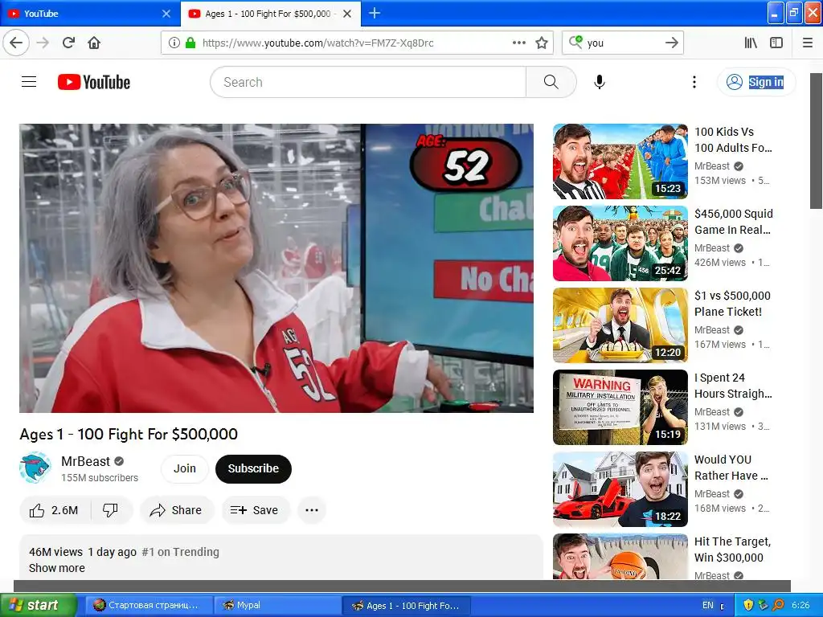823x617 pixels.
Task: Open the browser home page icon
Action: [x=94, y=43]
